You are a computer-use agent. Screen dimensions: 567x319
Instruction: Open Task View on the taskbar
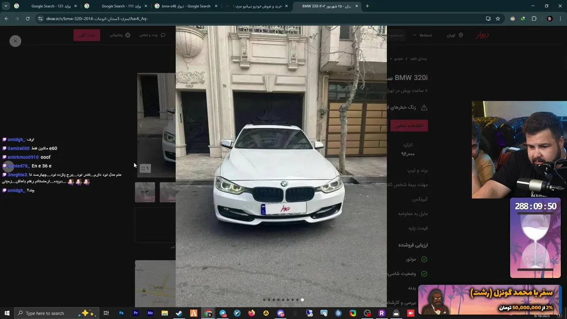(x=106, y=313)
